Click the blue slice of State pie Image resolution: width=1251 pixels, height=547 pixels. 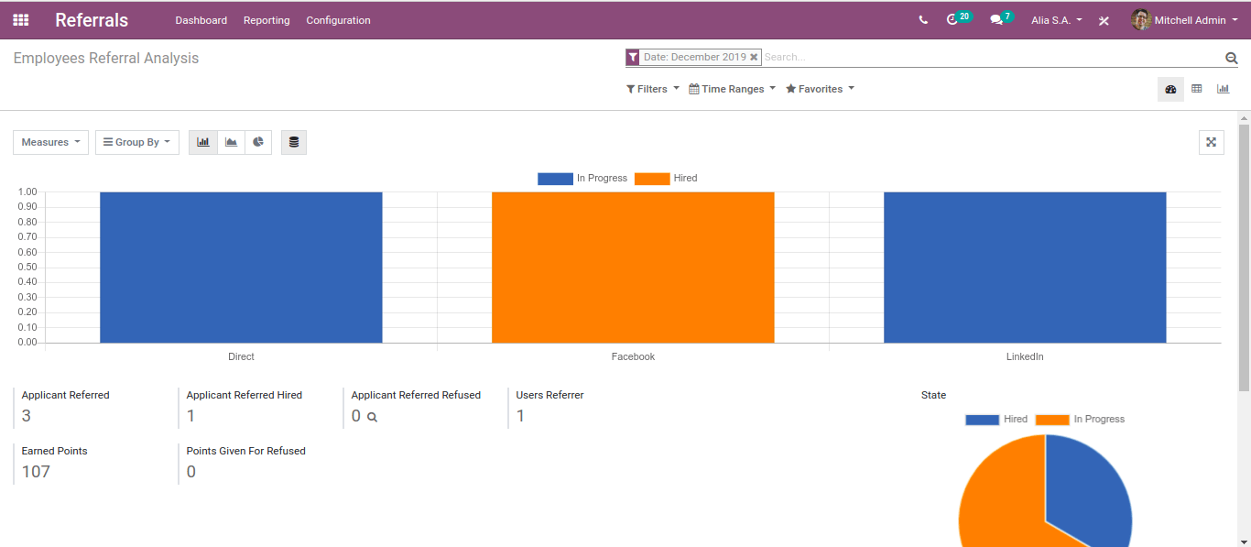point(1090,490)
